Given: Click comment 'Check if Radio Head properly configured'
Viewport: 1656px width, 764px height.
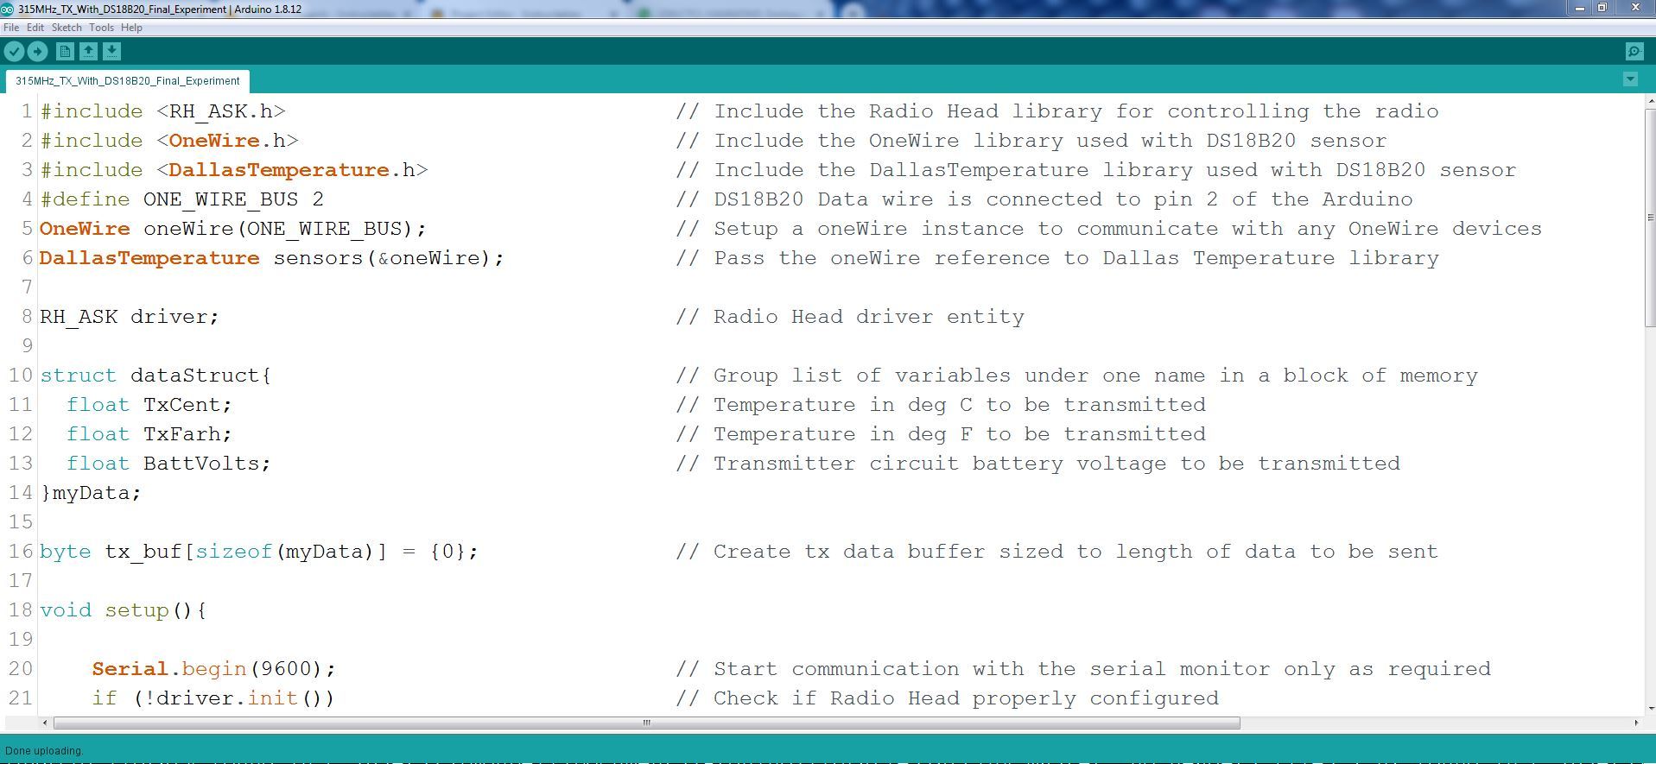Looking at the screenshot, I should tap(966, 698).
